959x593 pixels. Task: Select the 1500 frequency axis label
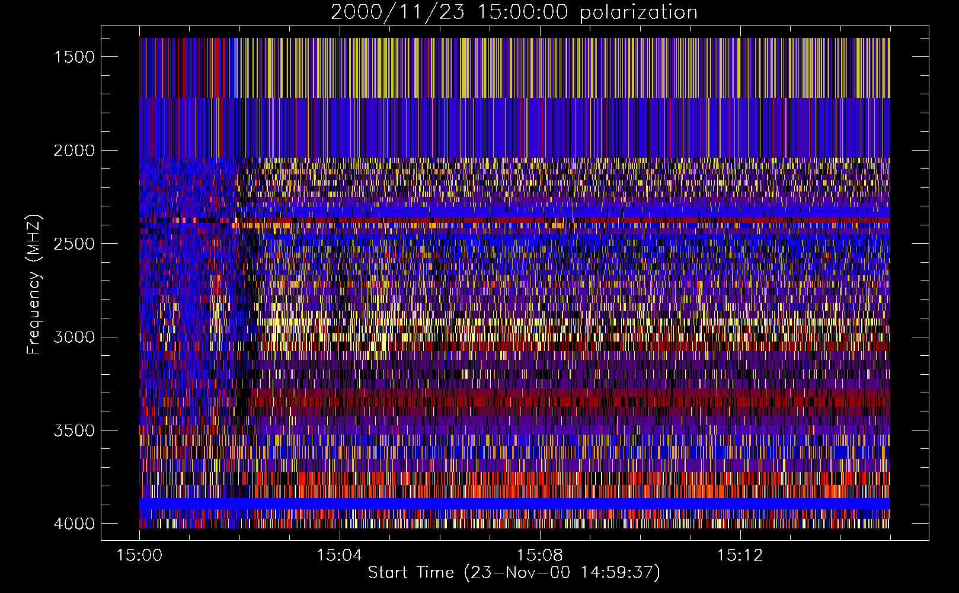[x=74, y=57]
